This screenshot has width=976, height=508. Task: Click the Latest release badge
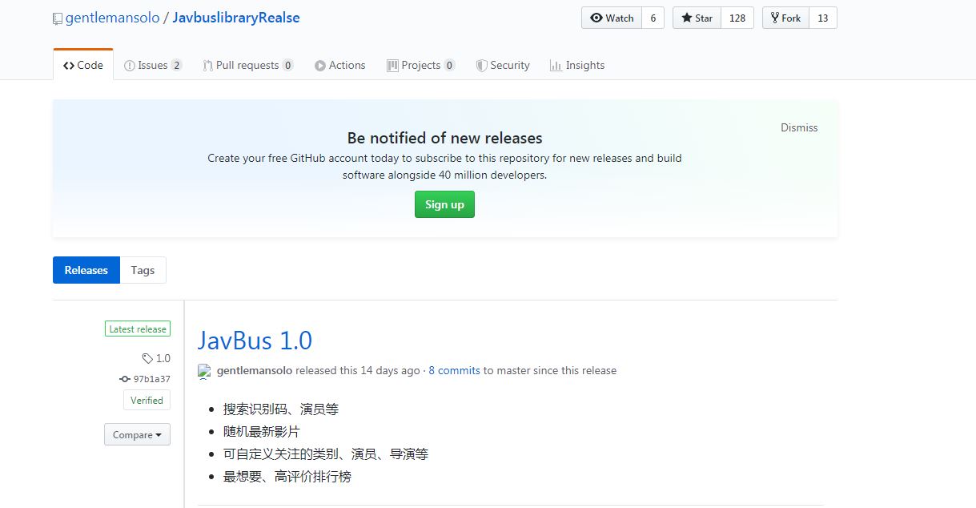[138, 329]
